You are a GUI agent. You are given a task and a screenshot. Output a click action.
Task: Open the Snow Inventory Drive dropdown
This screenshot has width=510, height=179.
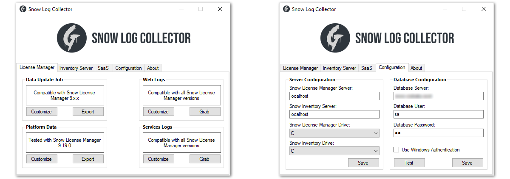coord(334,151)
